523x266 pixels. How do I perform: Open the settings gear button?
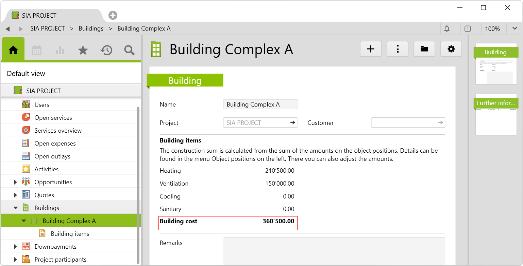click(x=451, y=49)
